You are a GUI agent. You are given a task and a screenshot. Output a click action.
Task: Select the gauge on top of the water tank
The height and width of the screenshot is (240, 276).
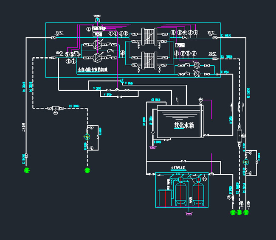pyautogui.click(x=200, y=99)
